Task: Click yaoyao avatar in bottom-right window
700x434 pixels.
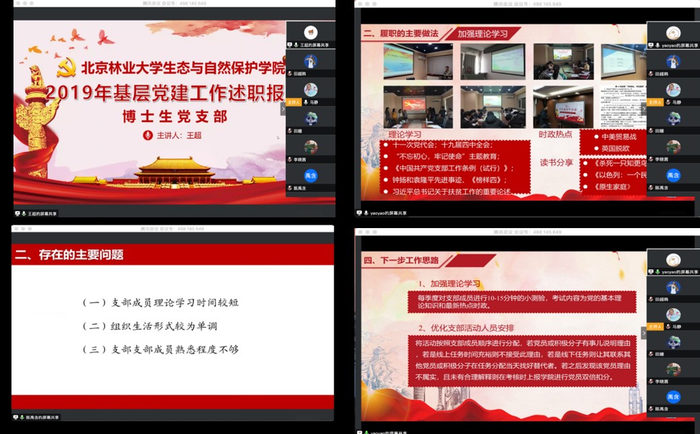Action: [673, 260]
